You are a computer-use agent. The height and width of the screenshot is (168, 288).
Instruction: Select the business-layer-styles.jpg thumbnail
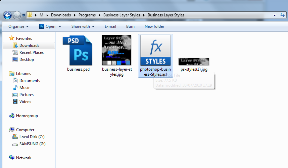(x=116, y=50)
